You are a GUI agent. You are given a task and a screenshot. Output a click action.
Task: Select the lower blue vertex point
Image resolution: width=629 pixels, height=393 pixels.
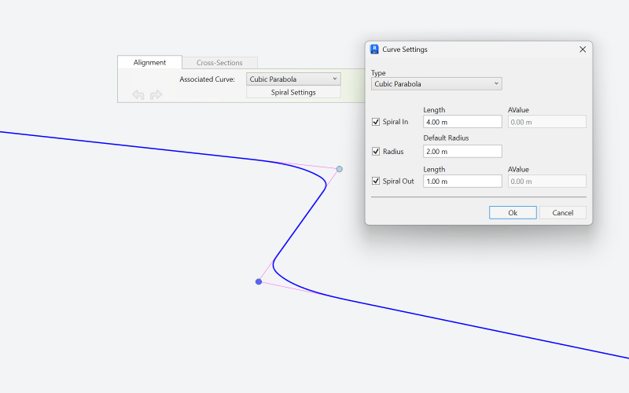[x=259, y=281]
